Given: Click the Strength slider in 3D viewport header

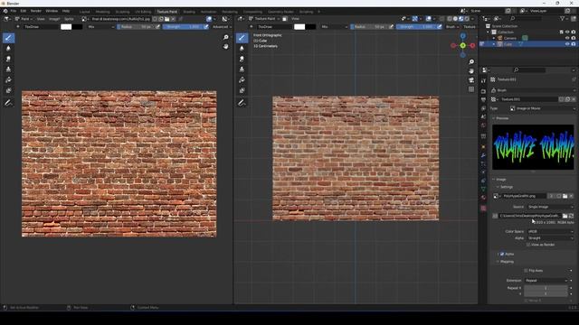Looking at the screenshot, I should (416, 26).
